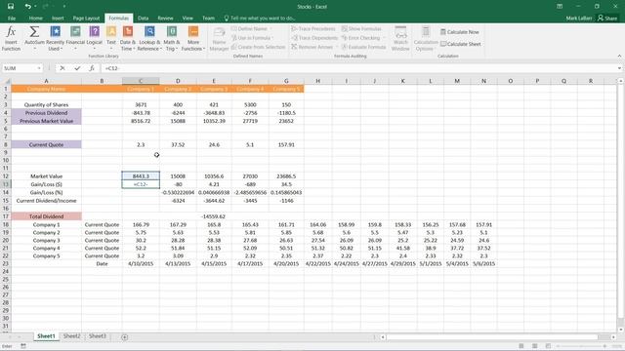Toggle Show Formulas
The height and width of the screenshot is (351, 625).
tap(361, 28)
